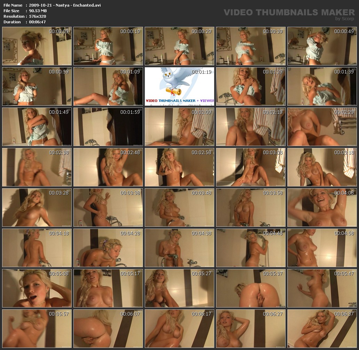The image size is (359, 350).
Task: Select the dark frame at 00:01:59
Action: (108, 127)
